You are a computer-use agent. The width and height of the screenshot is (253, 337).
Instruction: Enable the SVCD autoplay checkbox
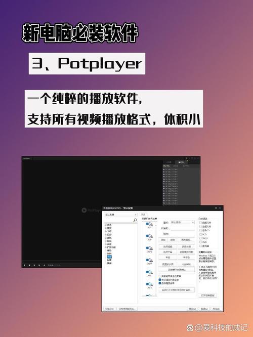click(x=200, y=238)
